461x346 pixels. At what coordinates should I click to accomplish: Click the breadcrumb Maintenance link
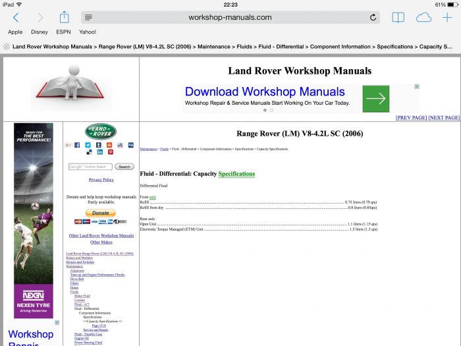click(148, 149)
